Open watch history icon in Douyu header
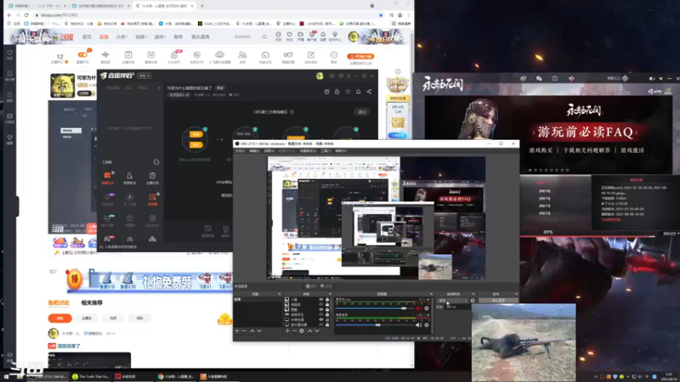 (278, 36)
